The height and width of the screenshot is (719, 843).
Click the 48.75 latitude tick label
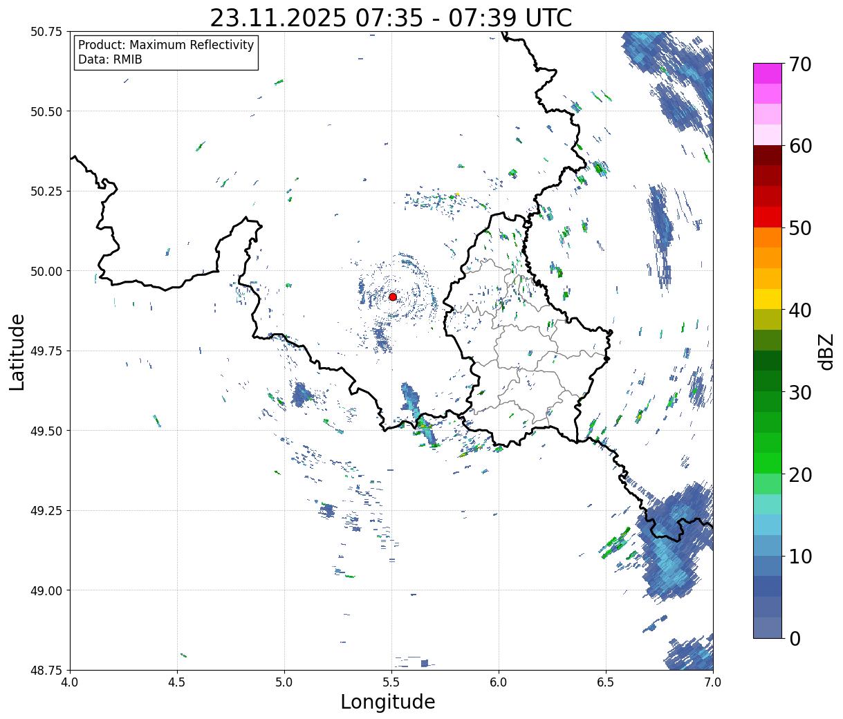point(46,671)
